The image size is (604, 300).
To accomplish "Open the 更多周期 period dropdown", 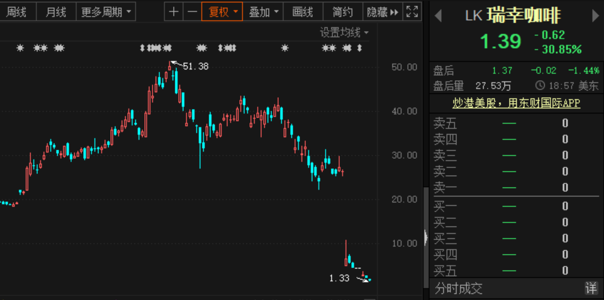I will coord(106,12).
